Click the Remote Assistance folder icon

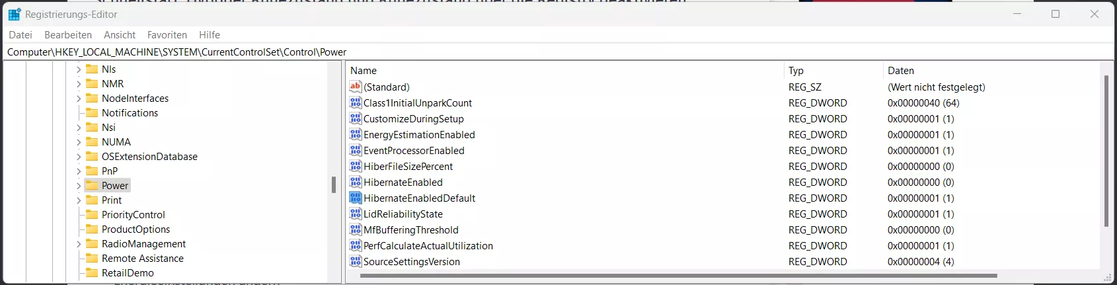92,258
